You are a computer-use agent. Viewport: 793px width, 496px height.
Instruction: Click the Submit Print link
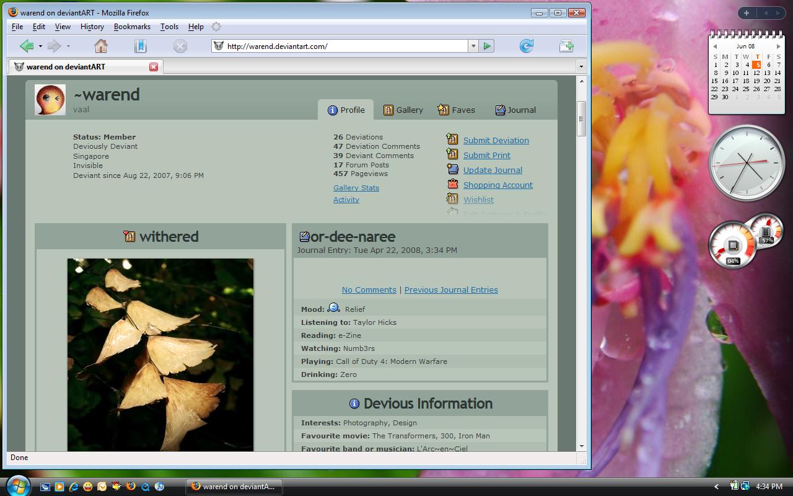[487, 155]
